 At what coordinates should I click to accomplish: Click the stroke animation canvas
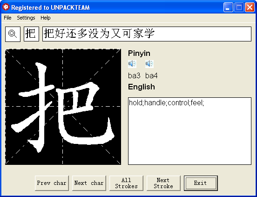[63, 107]
